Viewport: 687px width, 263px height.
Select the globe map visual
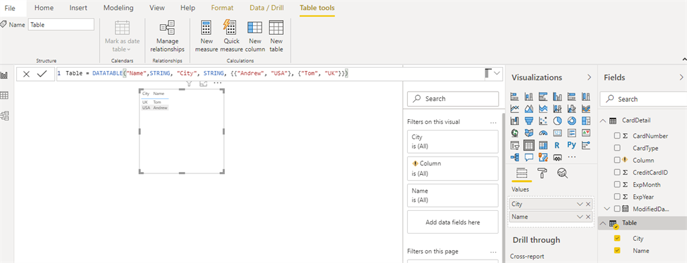click(x=515, y=133)
